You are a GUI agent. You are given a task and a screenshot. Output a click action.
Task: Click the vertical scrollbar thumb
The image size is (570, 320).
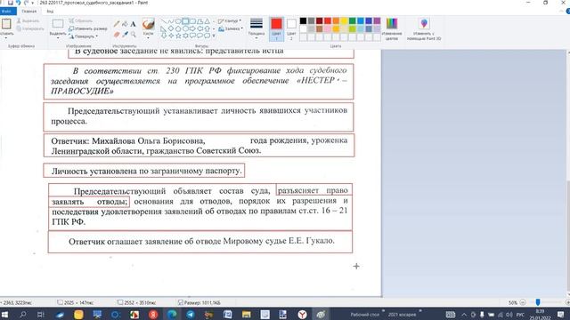pos(568,236)
